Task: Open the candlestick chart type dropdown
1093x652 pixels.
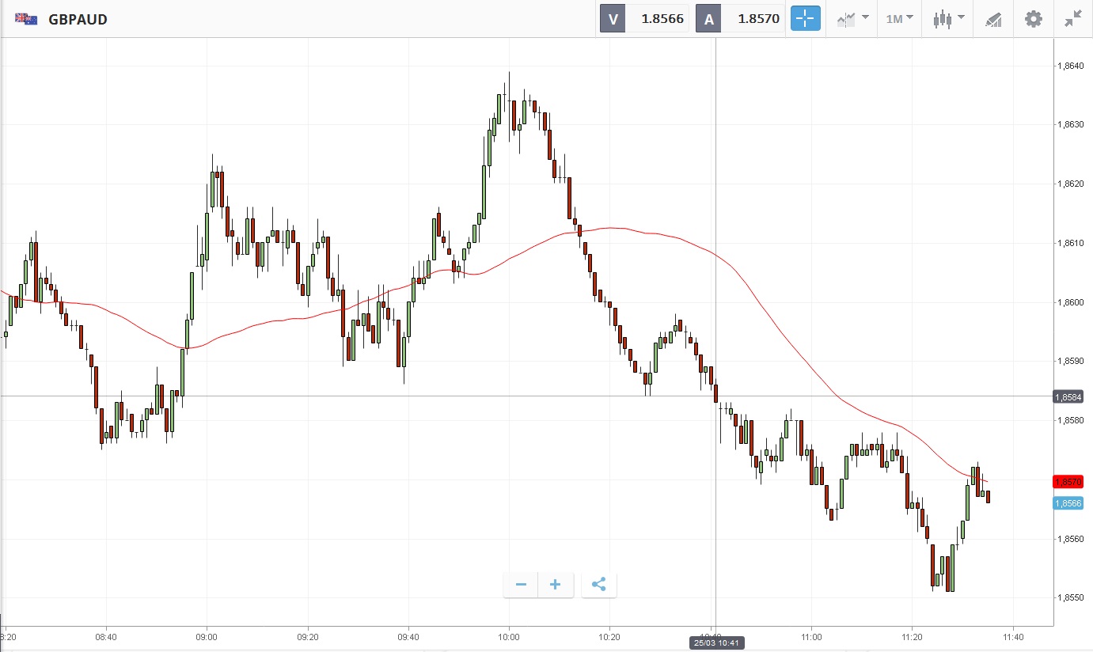Action: [948, 19]
